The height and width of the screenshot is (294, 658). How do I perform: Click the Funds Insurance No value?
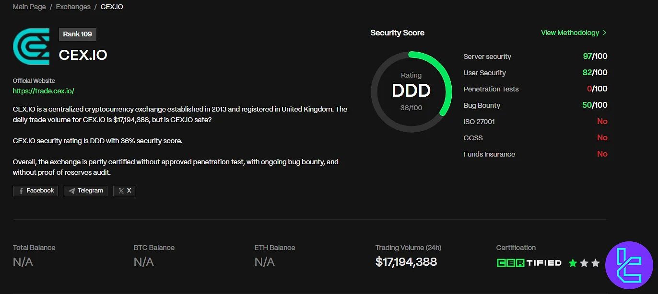602,154
